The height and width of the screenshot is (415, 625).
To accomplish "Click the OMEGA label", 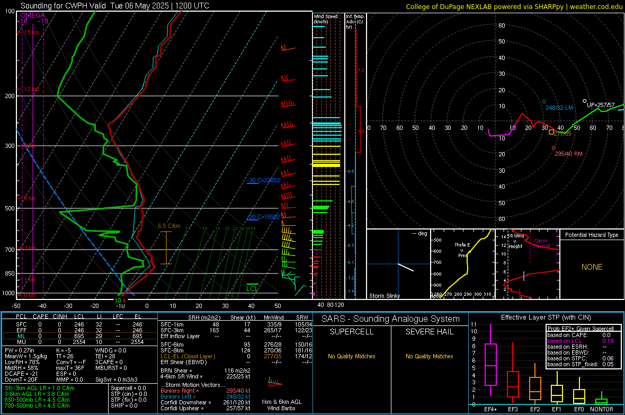I will coord(32,15).
